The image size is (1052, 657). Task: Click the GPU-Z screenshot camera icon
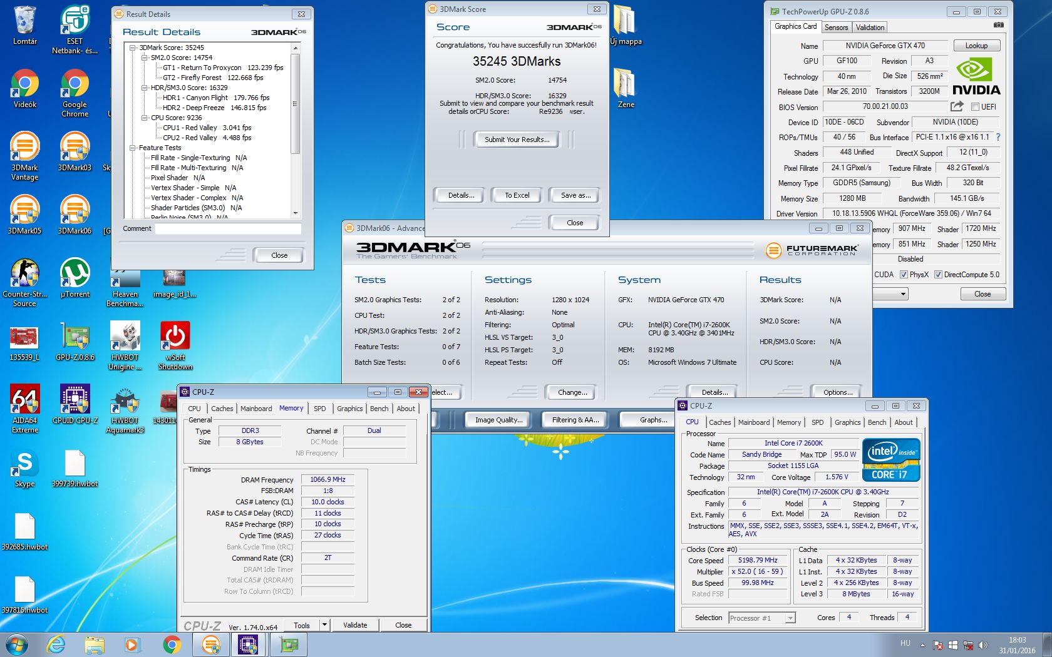[x=999, y=26]
